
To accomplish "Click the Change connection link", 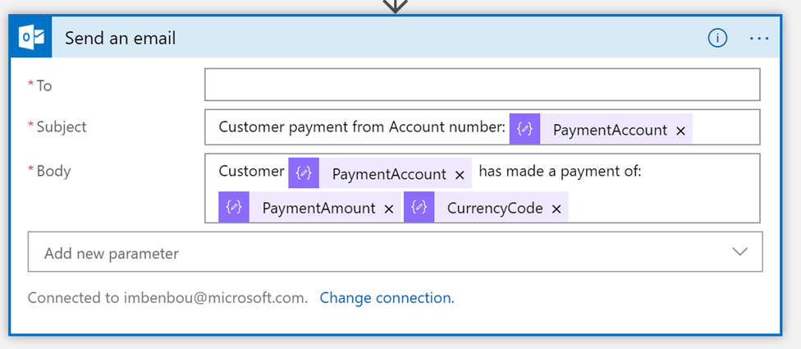I will (x=387, y=297).
